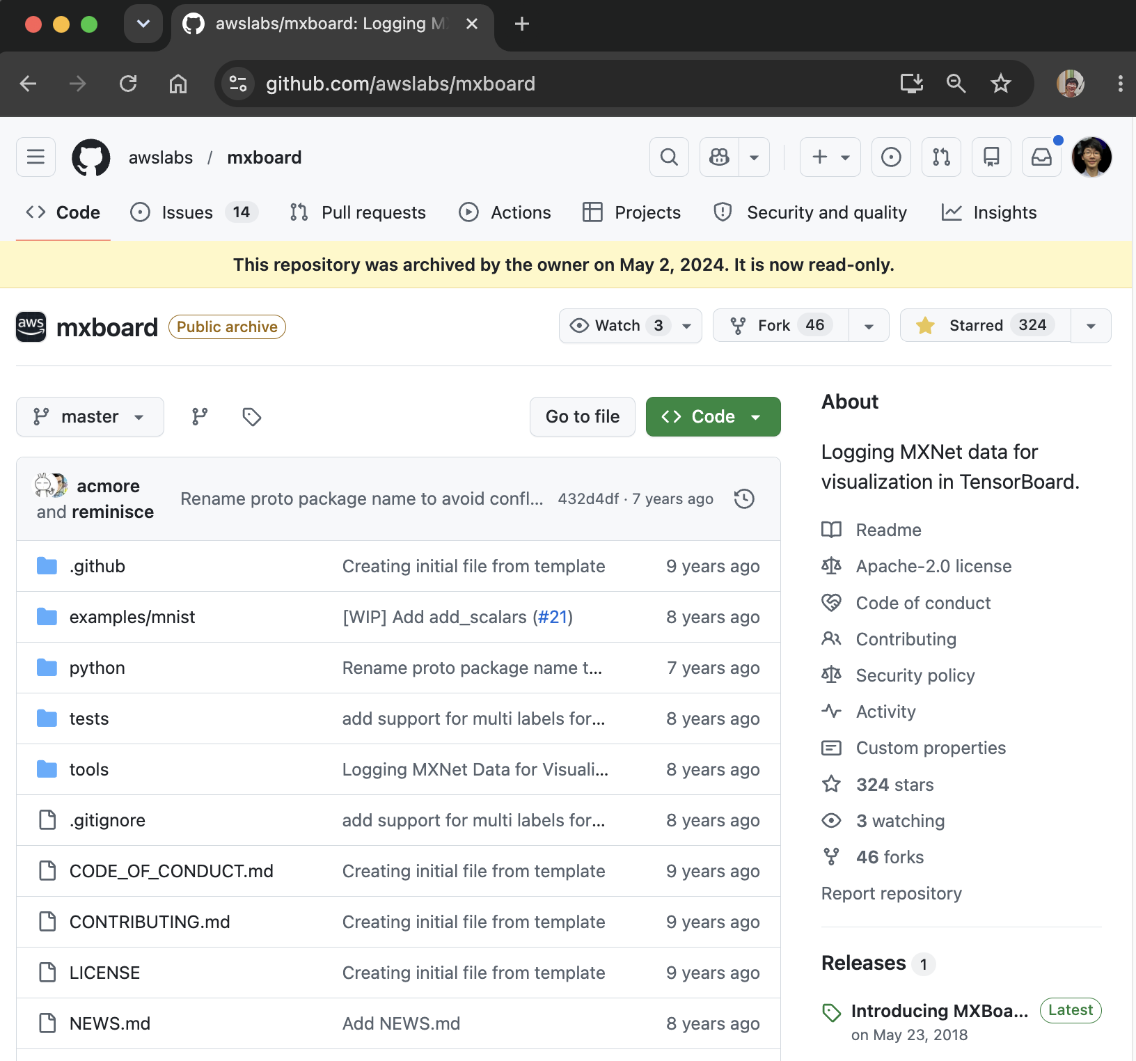View tags using the tag icon
This screenshot has height=1061, width=1136.
coord(251,417)
